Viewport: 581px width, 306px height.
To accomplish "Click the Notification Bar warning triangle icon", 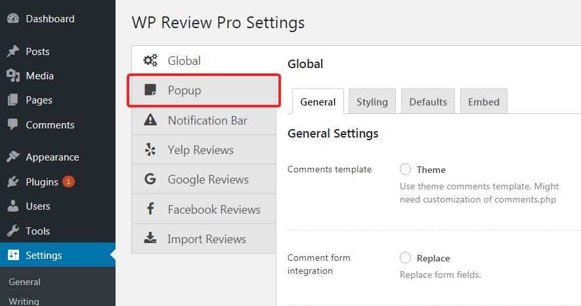I will click(150, 120).
